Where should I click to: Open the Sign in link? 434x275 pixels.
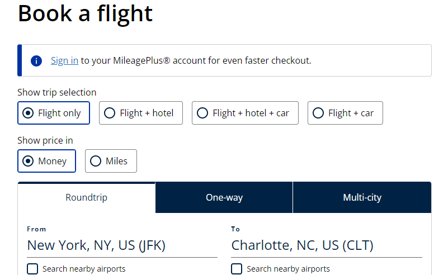click(64, 60)
